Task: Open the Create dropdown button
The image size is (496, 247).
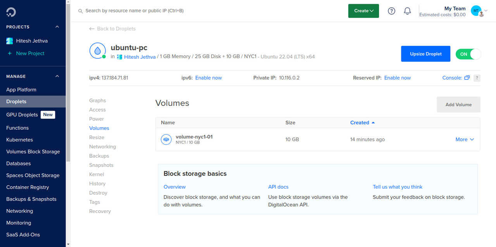Action: [363, 11]
